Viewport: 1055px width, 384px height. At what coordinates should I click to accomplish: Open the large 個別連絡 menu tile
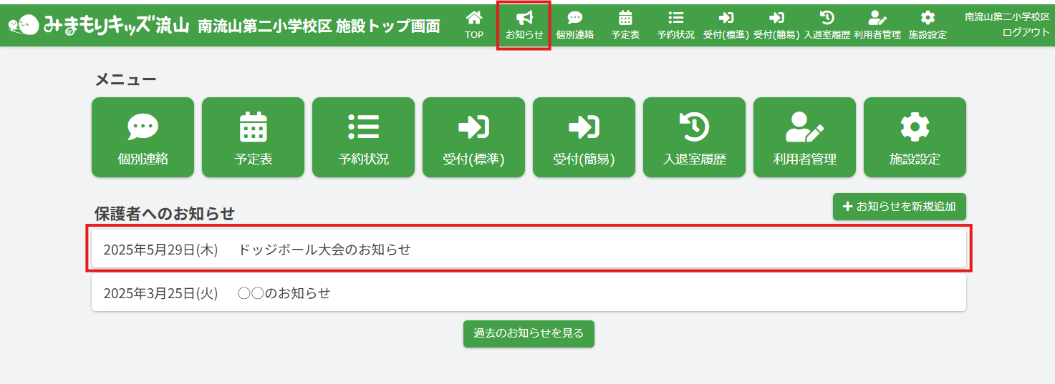[x=143, y=137]
